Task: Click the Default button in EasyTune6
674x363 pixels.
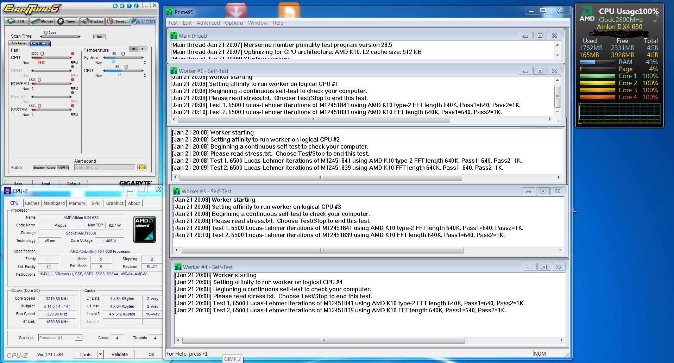Action: (x=74, y=183)
